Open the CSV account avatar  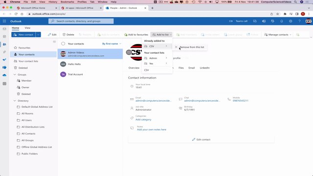click(308, 21)
